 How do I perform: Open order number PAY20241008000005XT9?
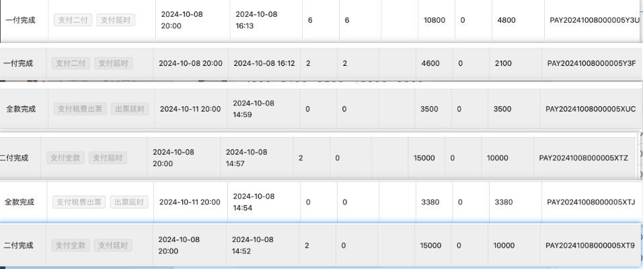point(590,246)
